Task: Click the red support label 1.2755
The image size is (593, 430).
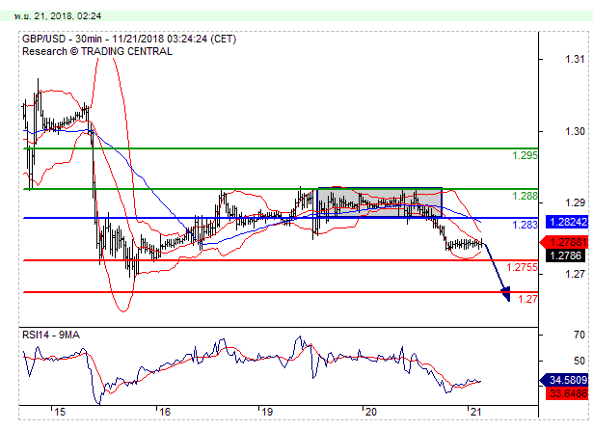Action: (x=522, y=267)
